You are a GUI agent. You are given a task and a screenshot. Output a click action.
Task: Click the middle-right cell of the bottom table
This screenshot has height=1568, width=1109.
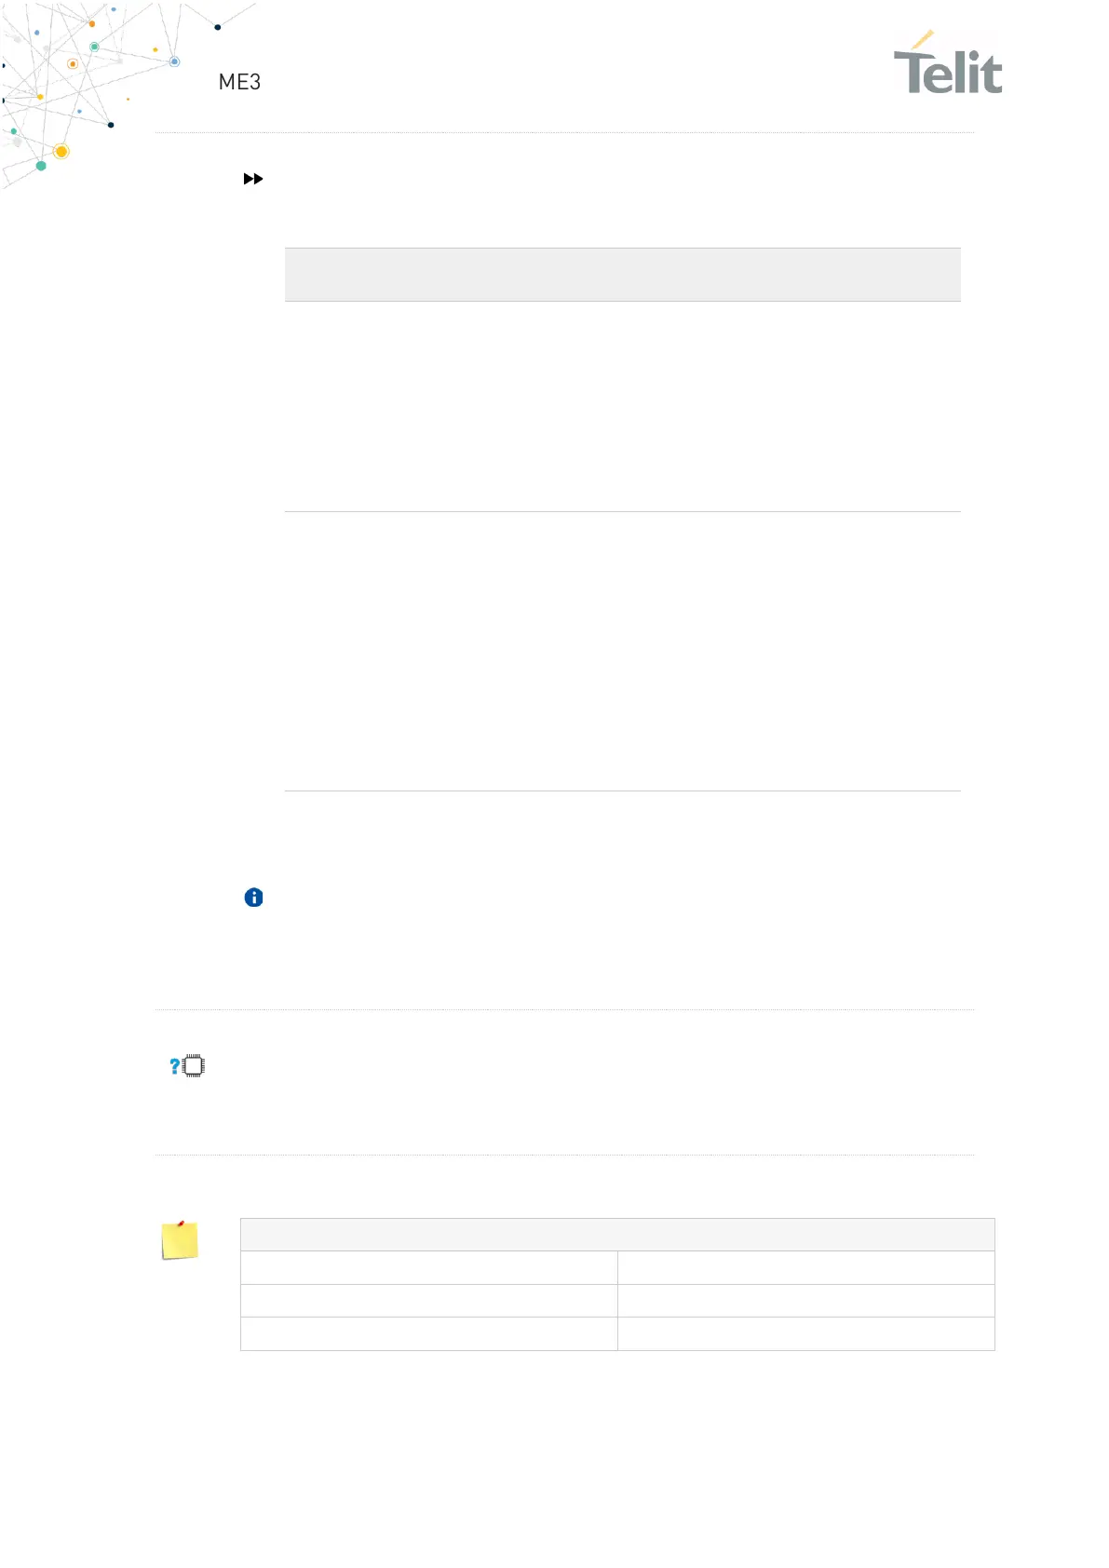(805, 1301)
